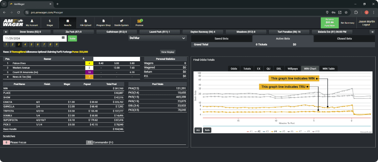Toggle the #7 series in chart legend
The image size is (378, 162).
(300, 131)
